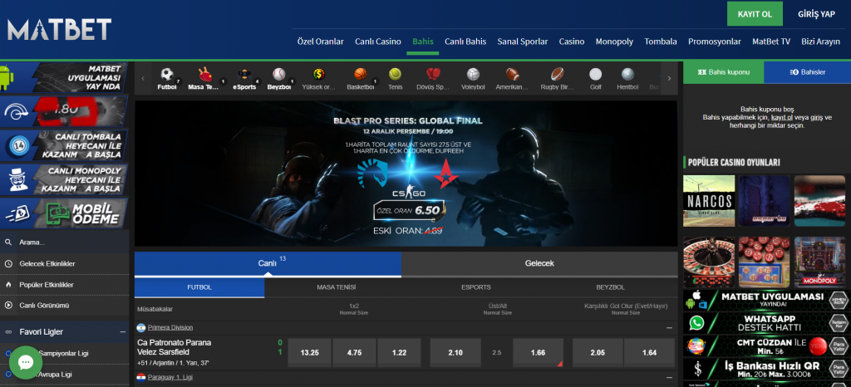
Task: Click the GİRİŞ YAP login link
Action: click(816, 14)
